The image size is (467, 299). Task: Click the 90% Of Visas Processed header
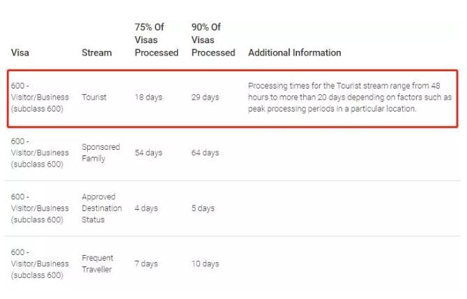(x=213, y=40)
